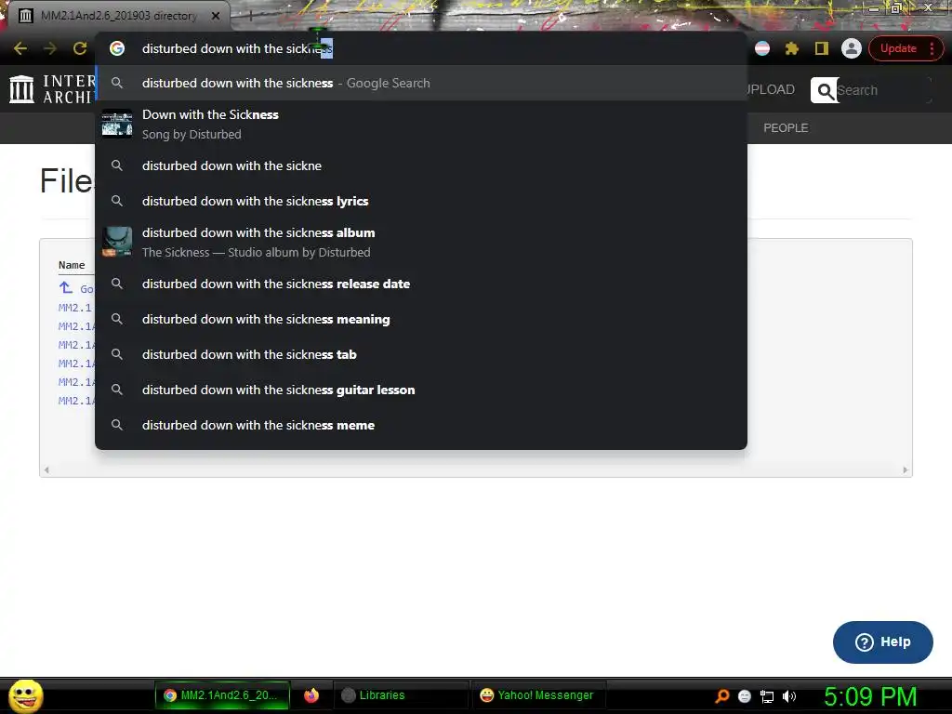Viewport: 952px width, 714px height.
Task: Click magnifier icon beside 'sickness meme' suggestion
Action: pos(117,425)
